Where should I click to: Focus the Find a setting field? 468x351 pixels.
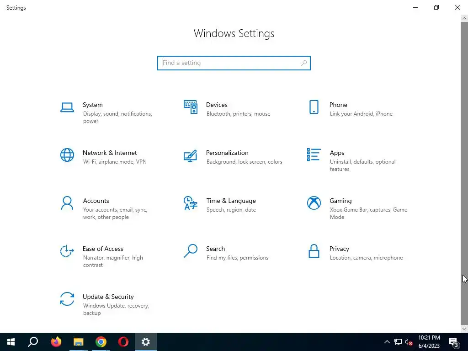point(234,63)
